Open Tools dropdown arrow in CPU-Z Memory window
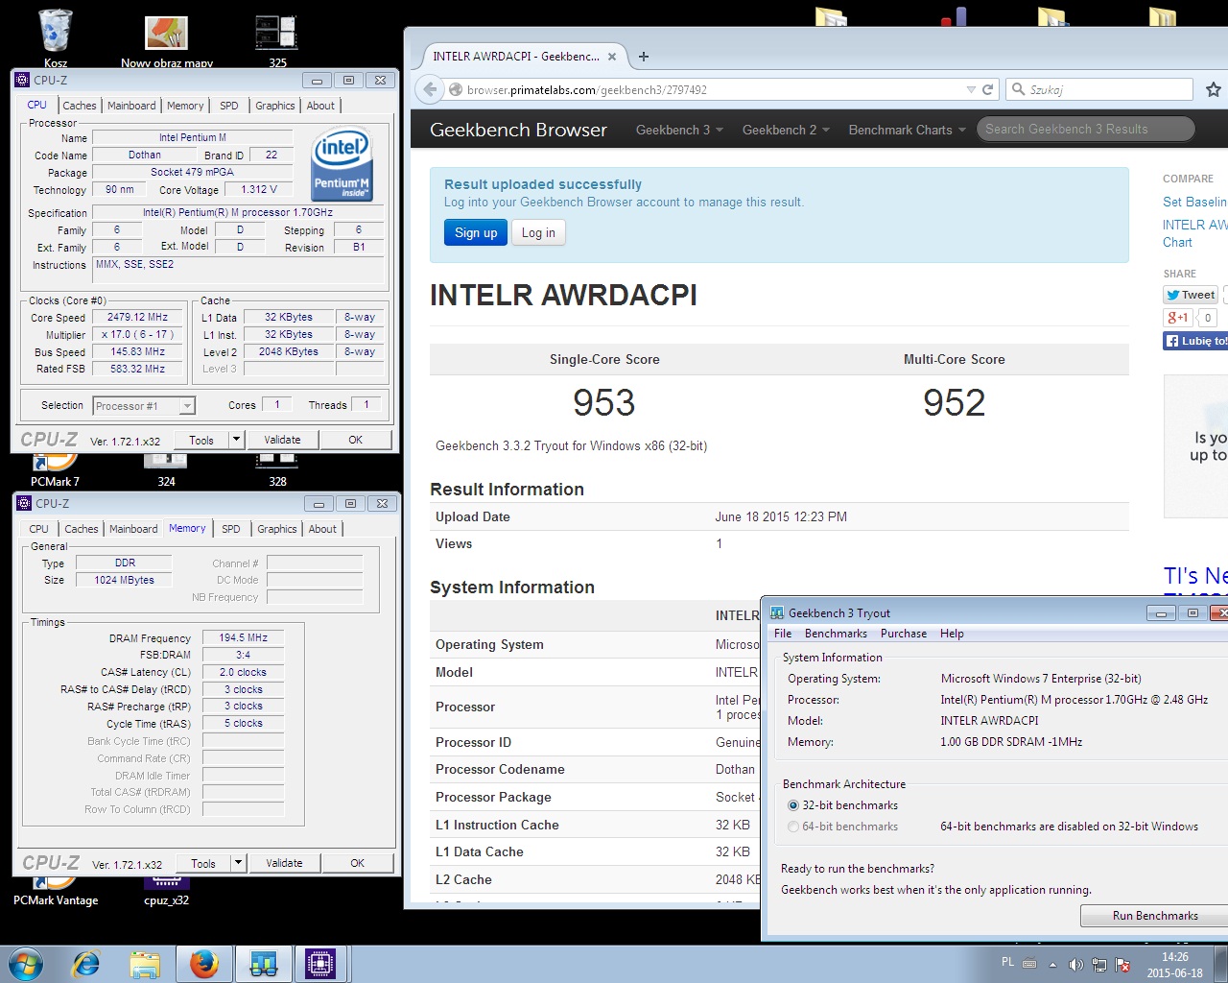1228x983 pixels. pos(238,863)
